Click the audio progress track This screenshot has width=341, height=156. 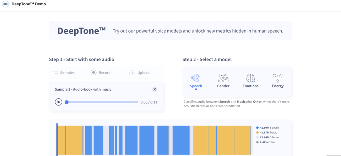(x=101, y=102)
